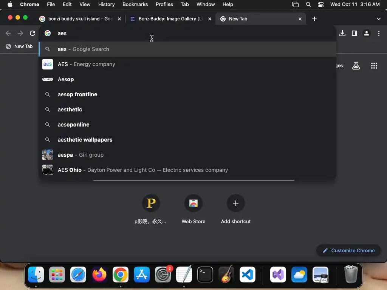Open Finder from the Dock
The height and width of the screenshot is (290, 387).
coord(36,275)
